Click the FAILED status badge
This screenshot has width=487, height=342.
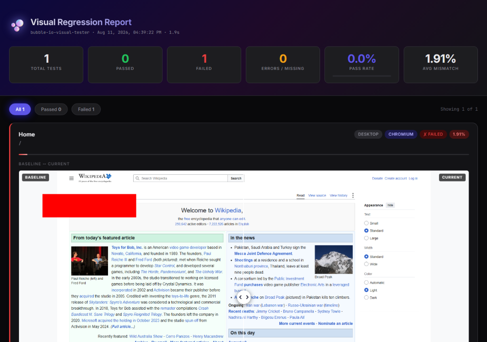(x=433, y=134)
